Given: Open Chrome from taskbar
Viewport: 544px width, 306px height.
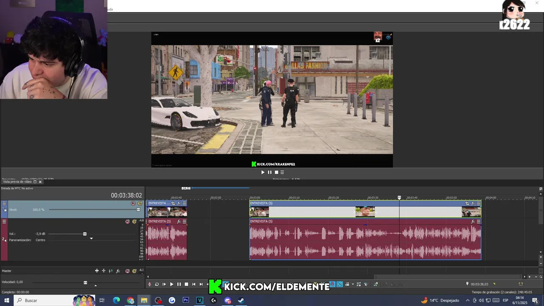Looking at the screenshot, I should [130, 300].
